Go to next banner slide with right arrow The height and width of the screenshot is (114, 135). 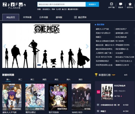[87, 46]
